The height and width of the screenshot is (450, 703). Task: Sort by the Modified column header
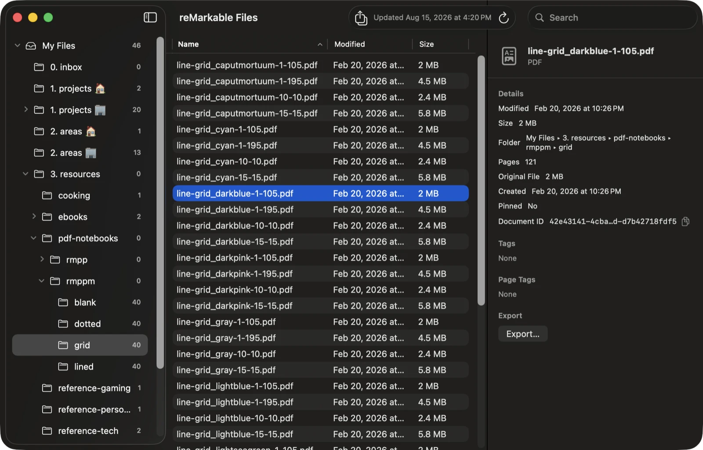(370, 44)
